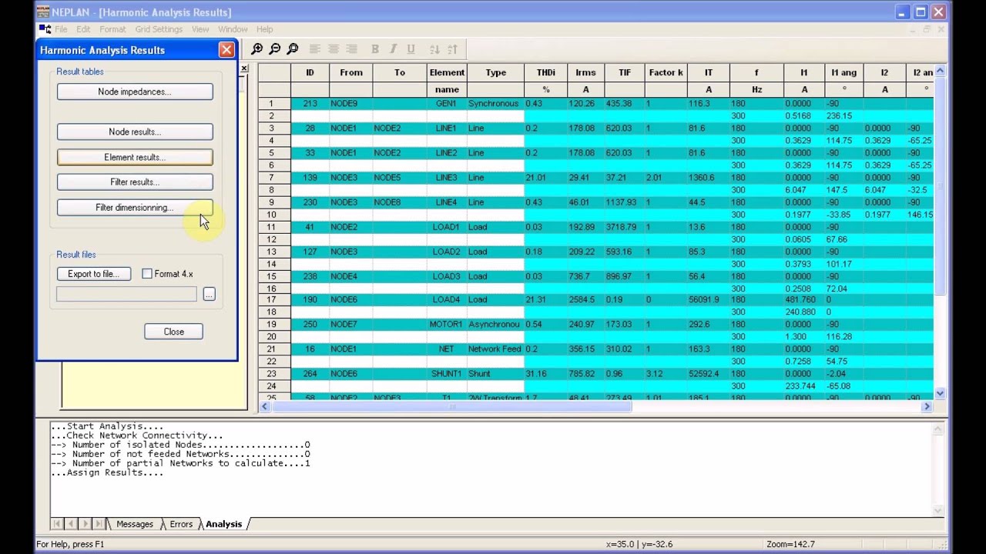Viewport: 986px width, 554px height.
Task: Click the align center toolbar icon
Action: point(334,49)
